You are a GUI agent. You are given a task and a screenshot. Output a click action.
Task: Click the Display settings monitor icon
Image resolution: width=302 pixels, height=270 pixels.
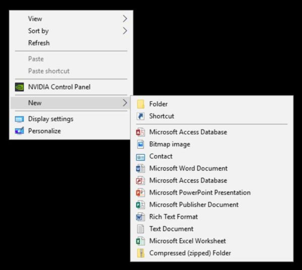(20, 119)
